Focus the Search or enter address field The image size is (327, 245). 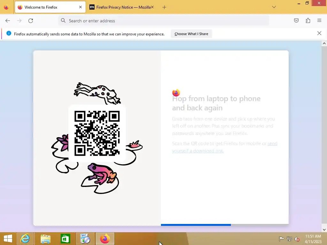163,21
